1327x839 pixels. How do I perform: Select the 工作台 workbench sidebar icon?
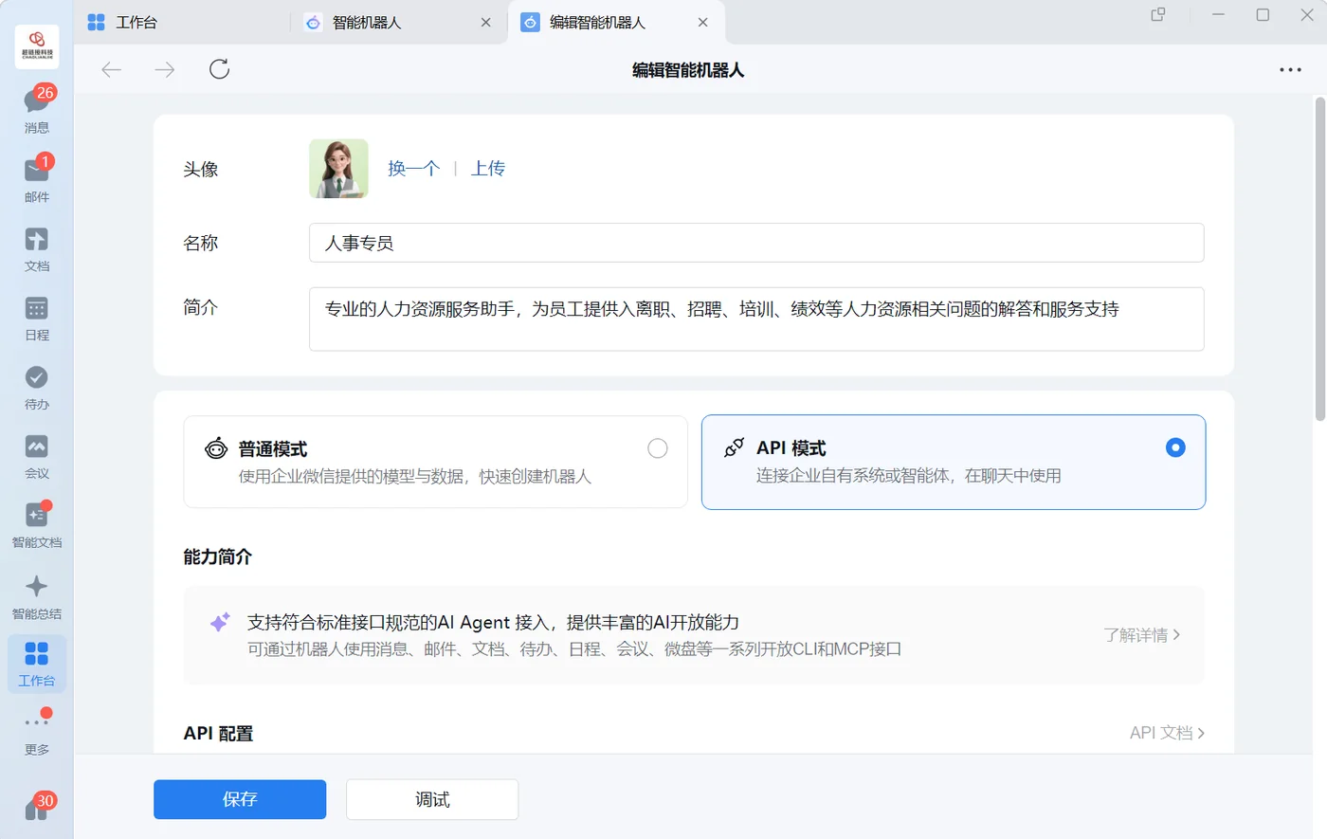click(37, 664)
